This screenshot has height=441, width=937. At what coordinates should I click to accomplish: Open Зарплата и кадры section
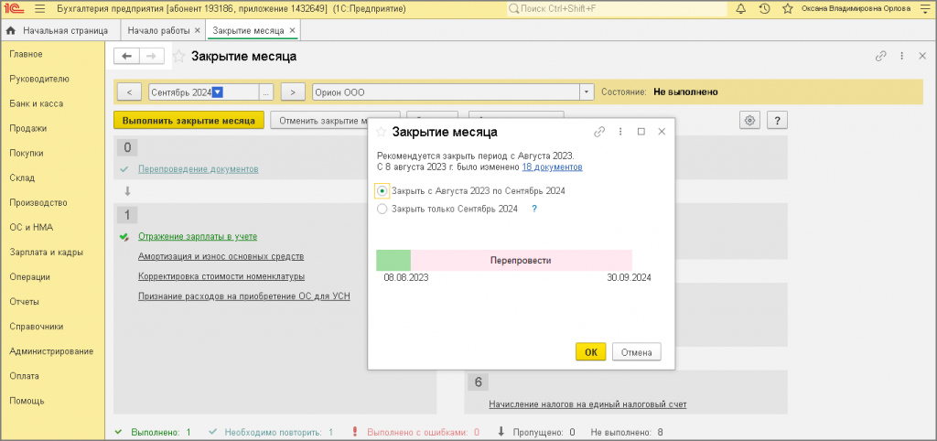(46, 253)
